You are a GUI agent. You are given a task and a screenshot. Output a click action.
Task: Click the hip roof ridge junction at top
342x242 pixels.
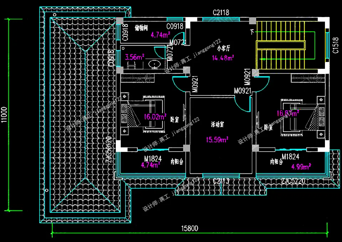86,51
